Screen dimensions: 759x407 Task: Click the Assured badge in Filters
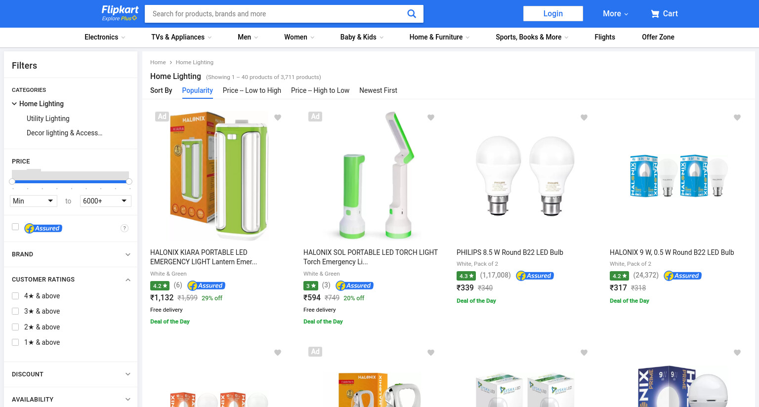point(43,228)
